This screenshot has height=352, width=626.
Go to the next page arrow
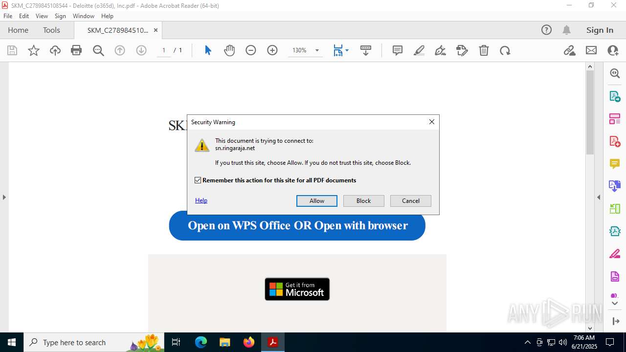coord(141,50)
